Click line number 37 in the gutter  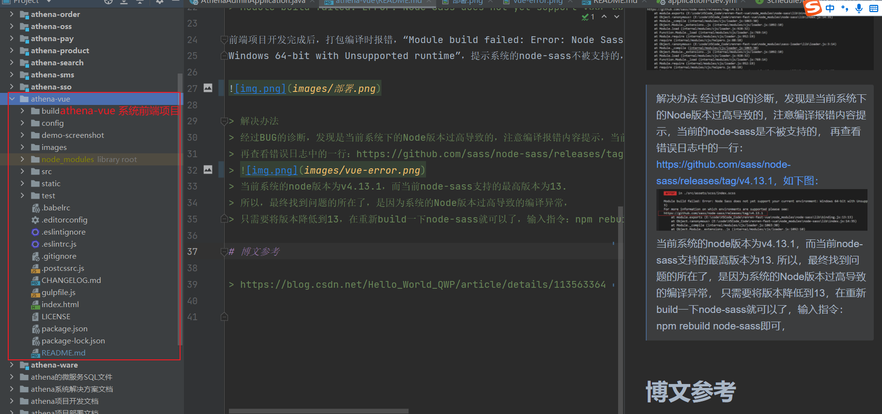click(x=192, y=251)
